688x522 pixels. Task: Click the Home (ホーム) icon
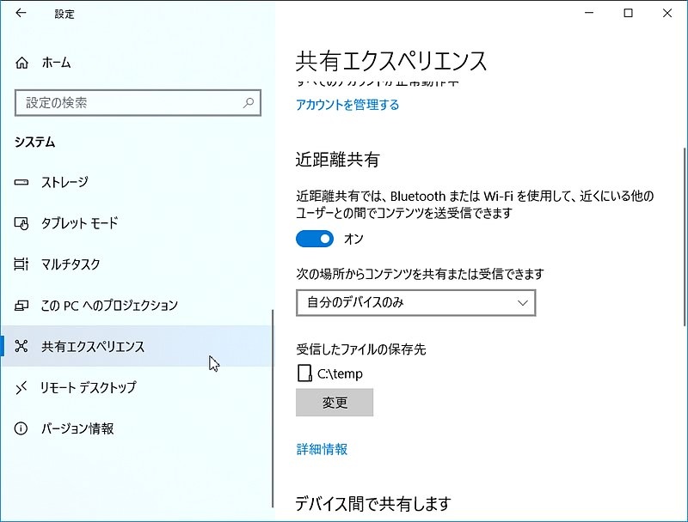[x=22, y=63]
